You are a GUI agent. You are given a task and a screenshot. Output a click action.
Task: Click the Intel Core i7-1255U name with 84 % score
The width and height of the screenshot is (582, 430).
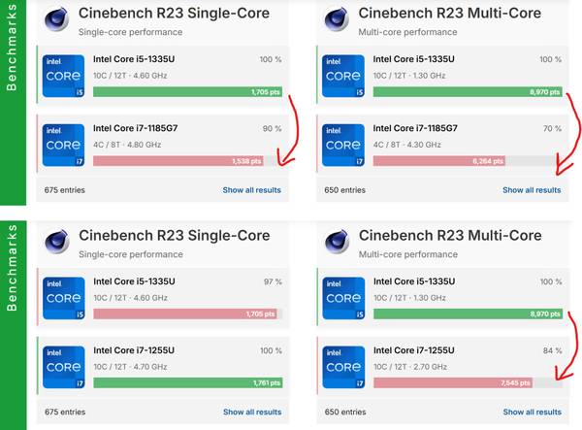416,350
